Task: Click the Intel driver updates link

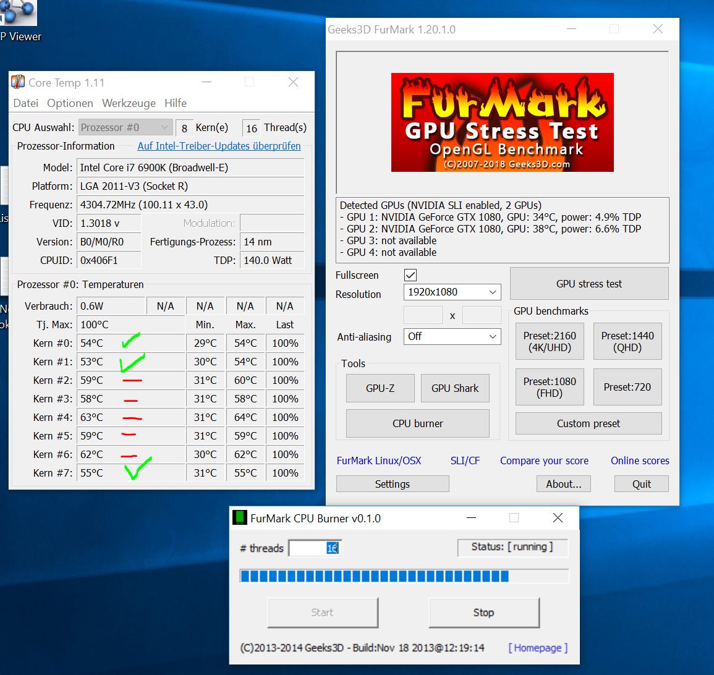Action: [x=219, y=146]
